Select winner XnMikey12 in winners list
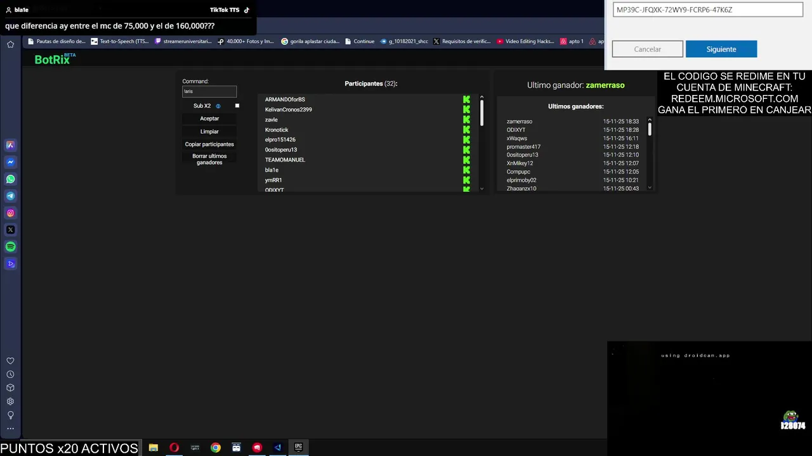Image resolution: width=812 pixels, height=456 pixels. (520, 163)
